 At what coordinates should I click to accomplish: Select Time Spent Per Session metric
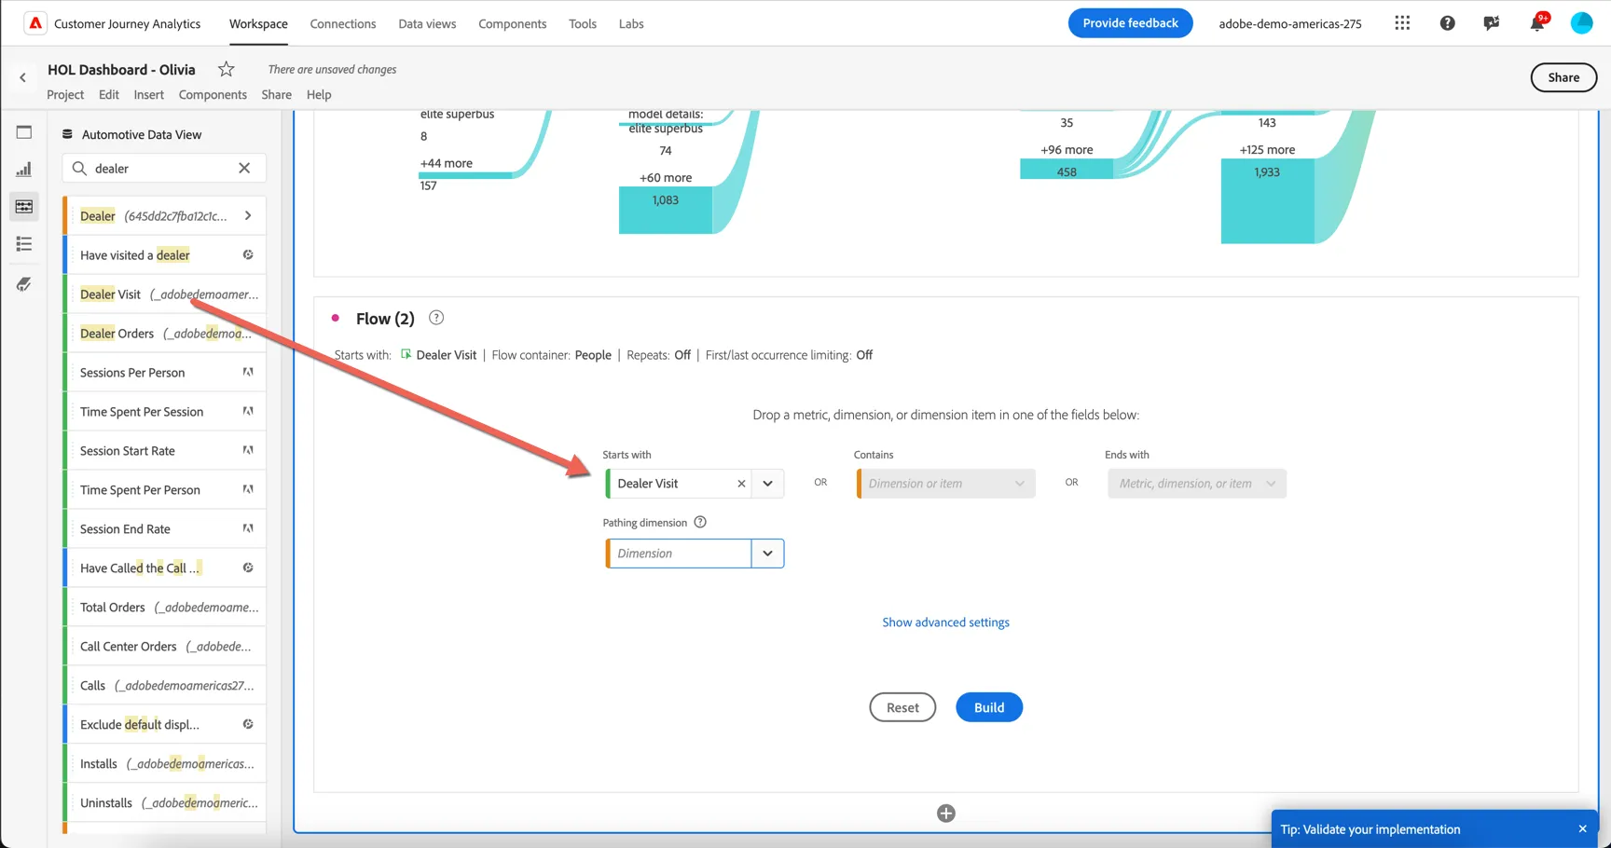pyautogui.click(x=165, y=411)
